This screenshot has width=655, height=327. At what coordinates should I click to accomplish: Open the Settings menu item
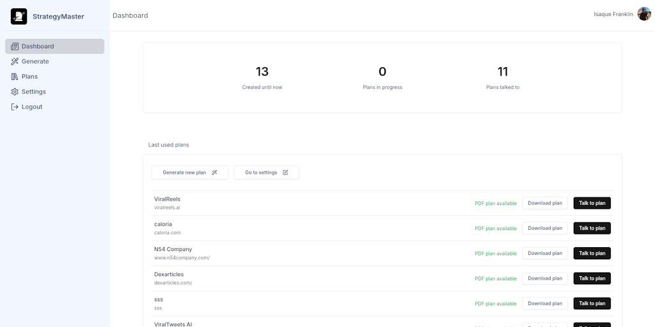pos(55,92)
